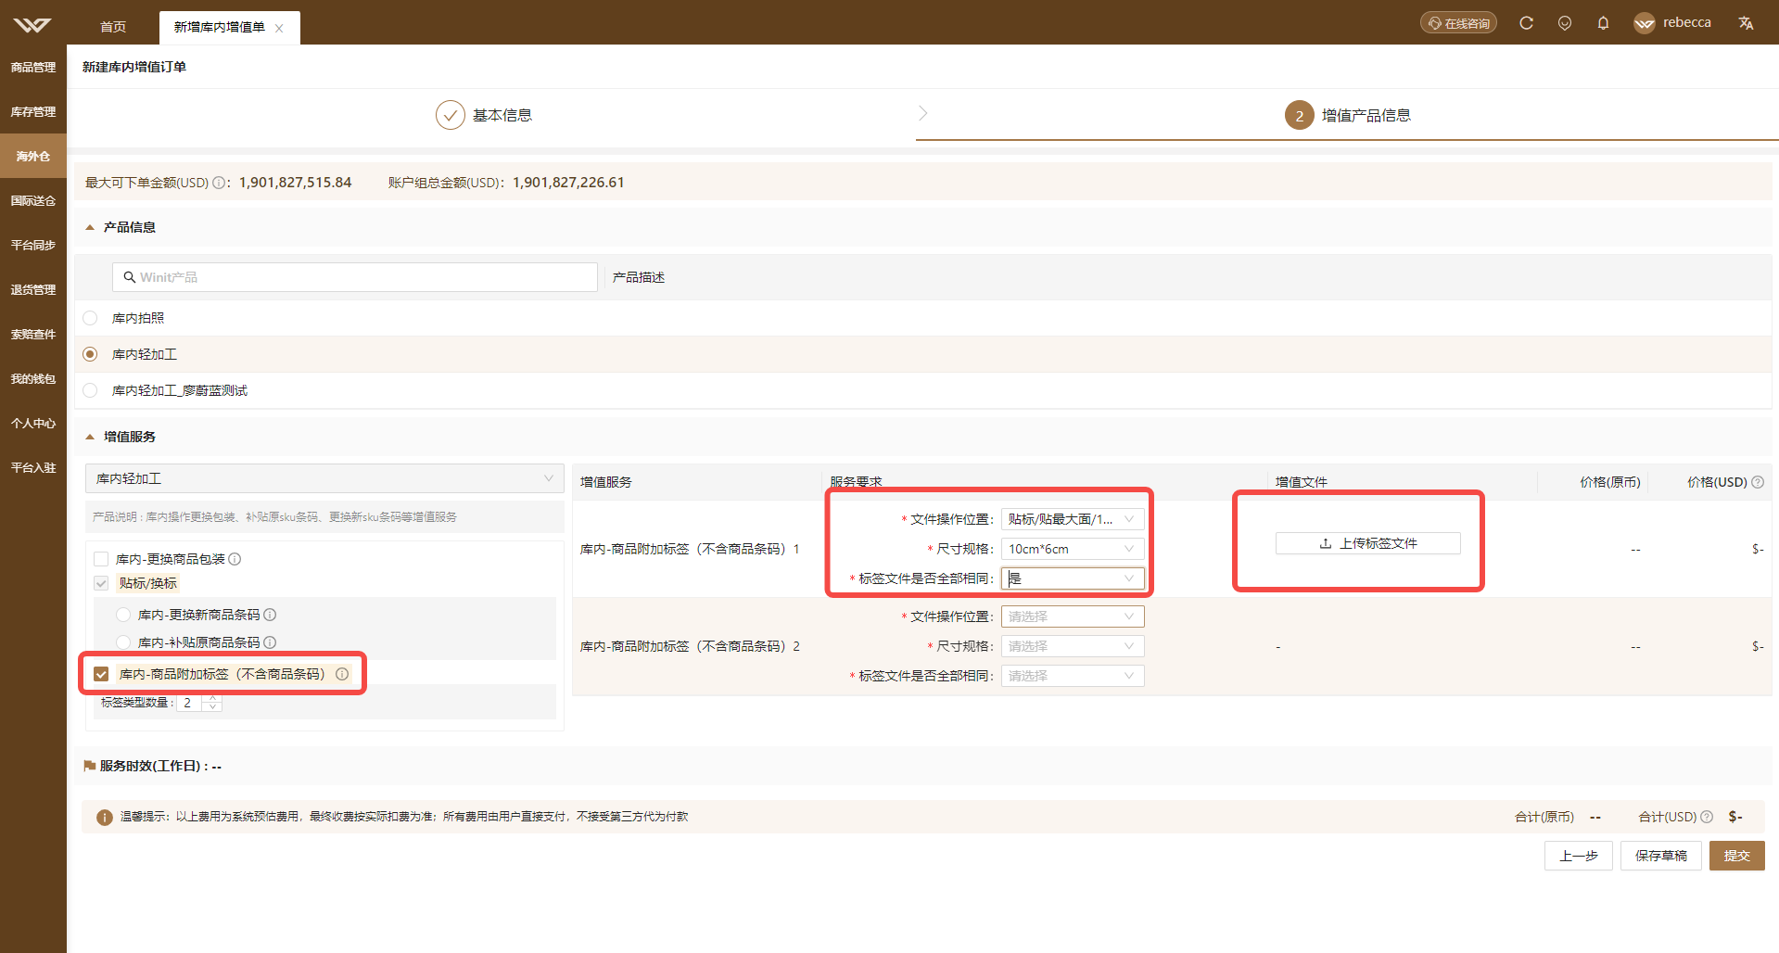Open 海外仓 in sidebar

click(x=33, y=156)
